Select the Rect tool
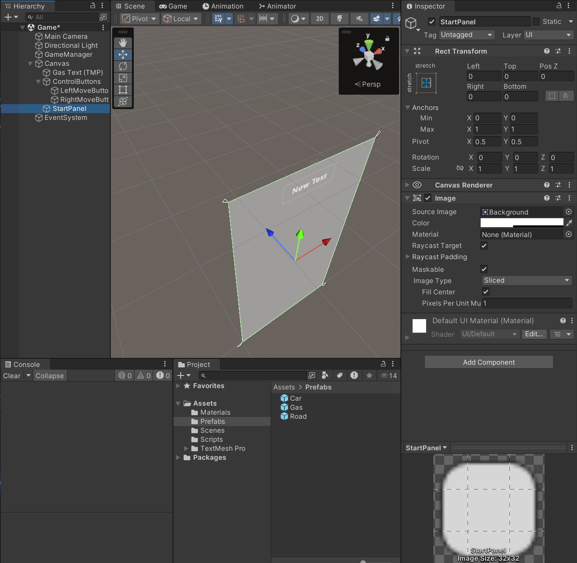 click(123, 90)
